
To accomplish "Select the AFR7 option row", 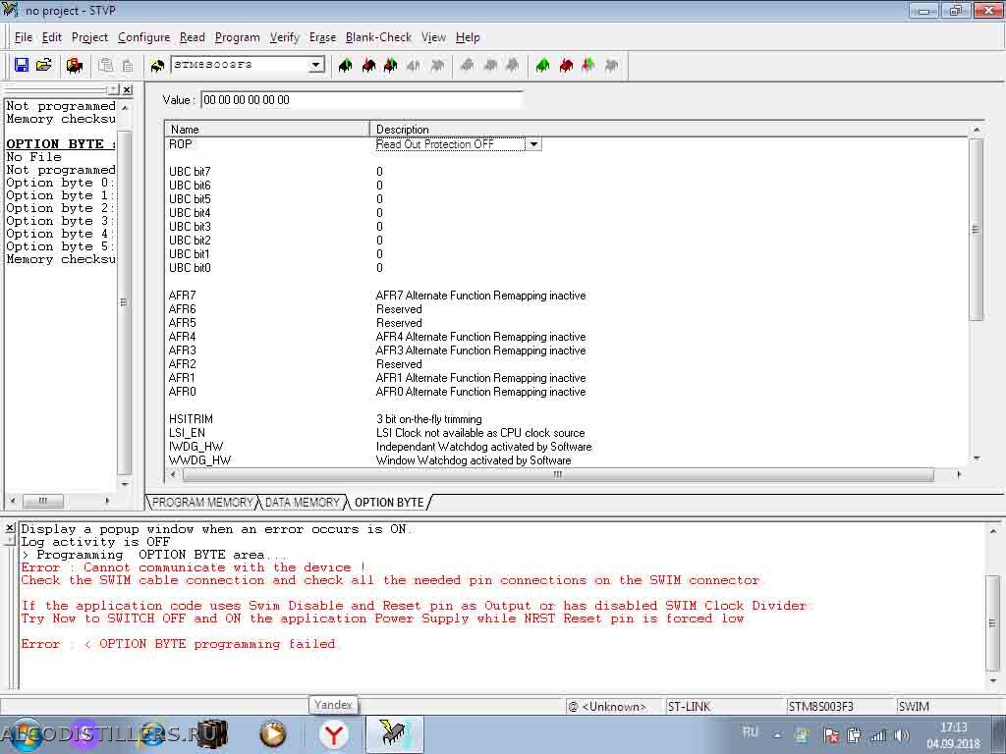I will coord(567,296).
